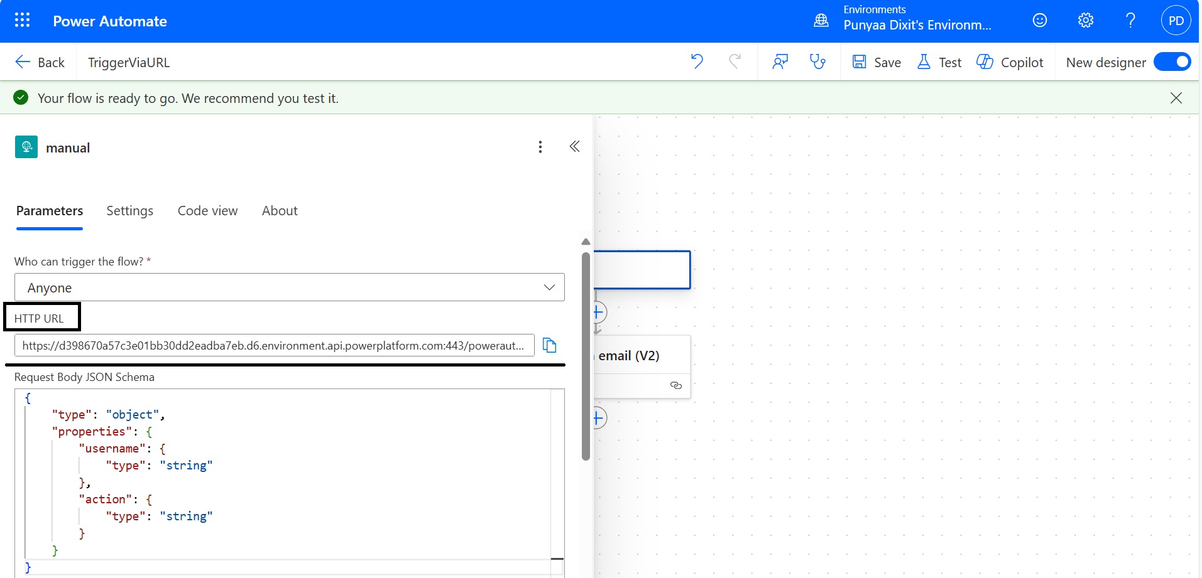Open the app launcher waffle icon
The width and height of the screenshot is (1202, 578).
[x=22, y=21]
